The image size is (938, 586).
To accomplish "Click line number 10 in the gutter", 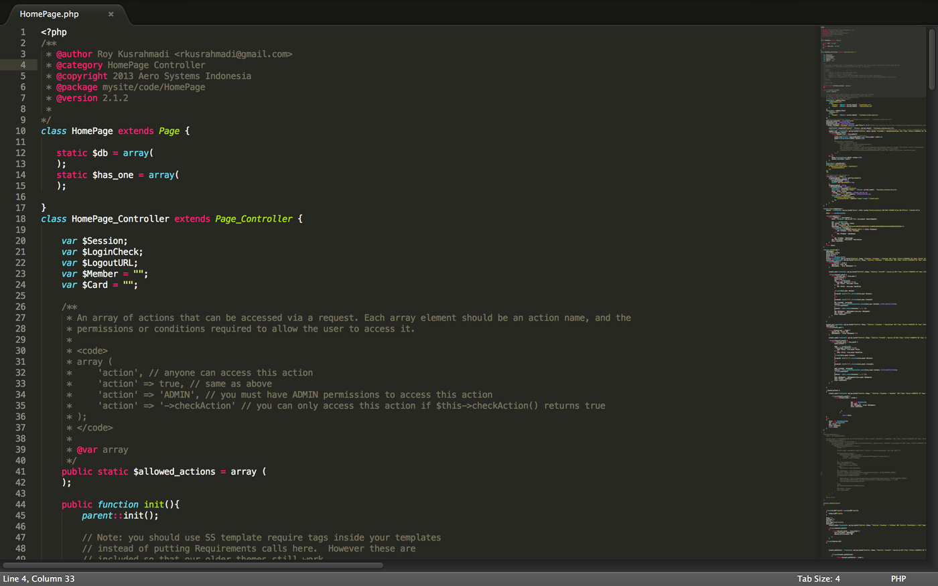I will (21, 131).
